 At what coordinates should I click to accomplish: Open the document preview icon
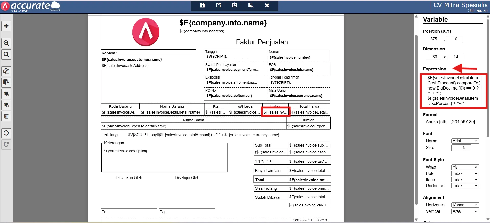point(251,5)
